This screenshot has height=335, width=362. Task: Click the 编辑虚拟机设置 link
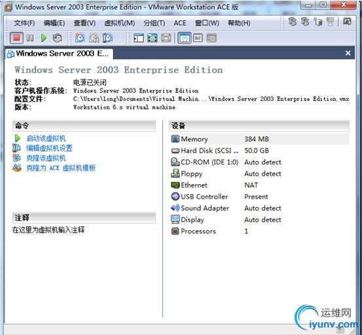49,148
